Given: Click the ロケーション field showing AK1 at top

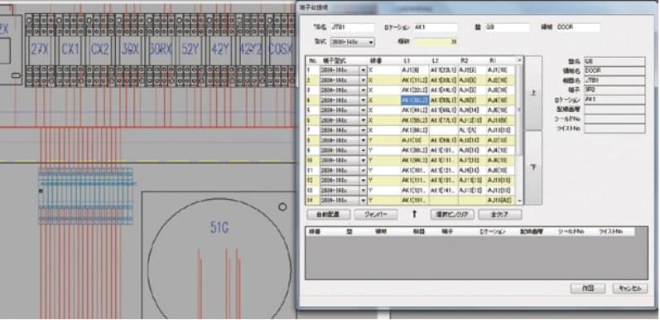Looking at the screenshot, I should pos(436,27).
